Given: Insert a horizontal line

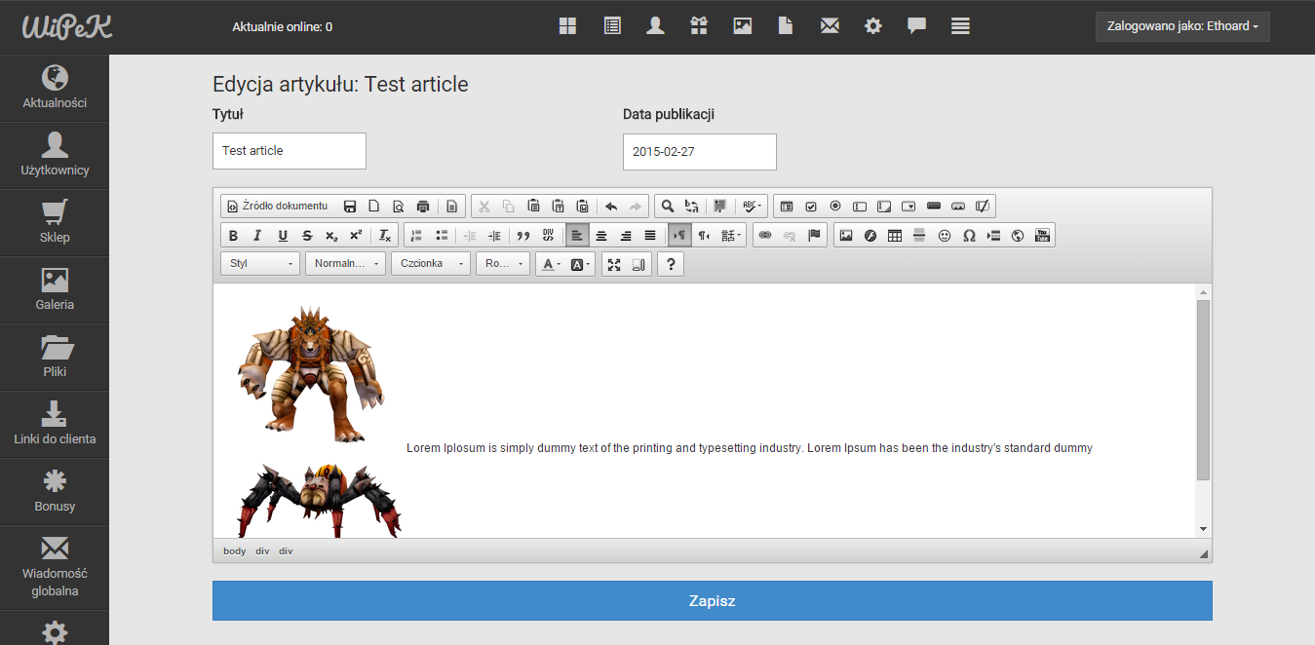Looking at the screenshot, I should coord(919,236).
